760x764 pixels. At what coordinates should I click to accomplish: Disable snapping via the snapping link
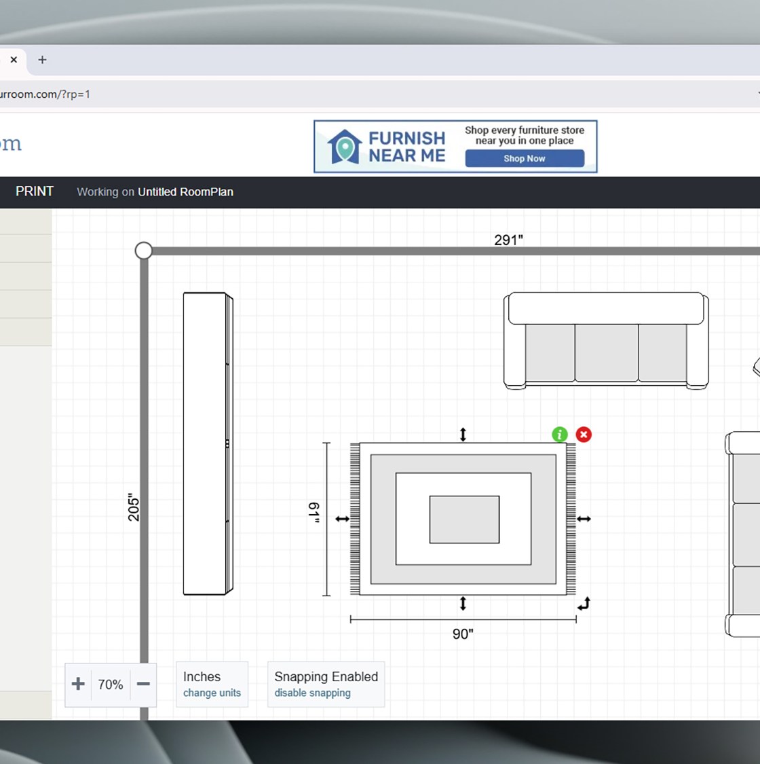[x=312, y=693]
